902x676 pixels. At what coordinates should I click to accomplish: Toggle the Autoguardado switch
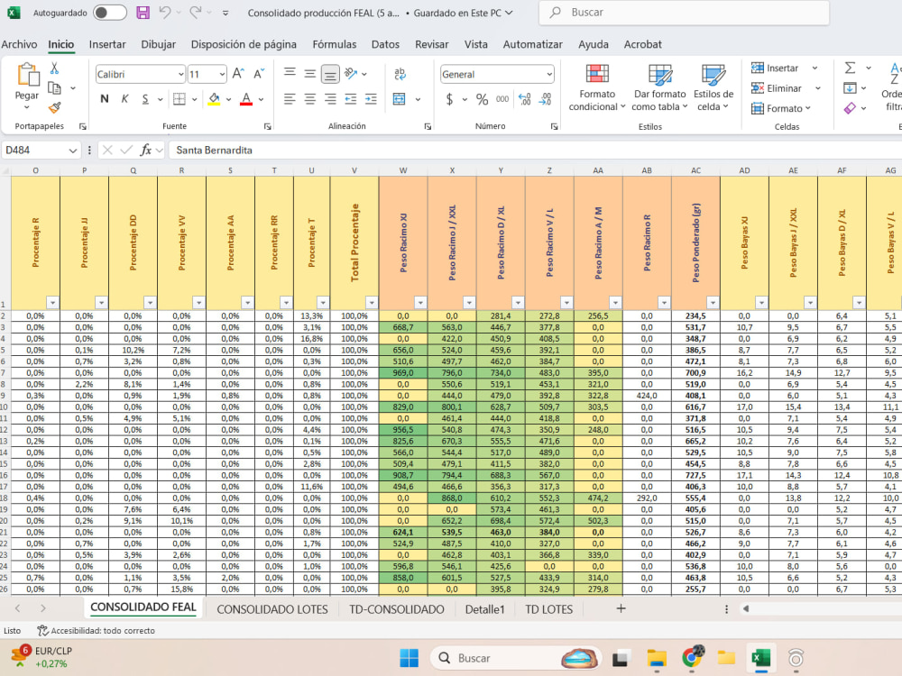point(110,13)
